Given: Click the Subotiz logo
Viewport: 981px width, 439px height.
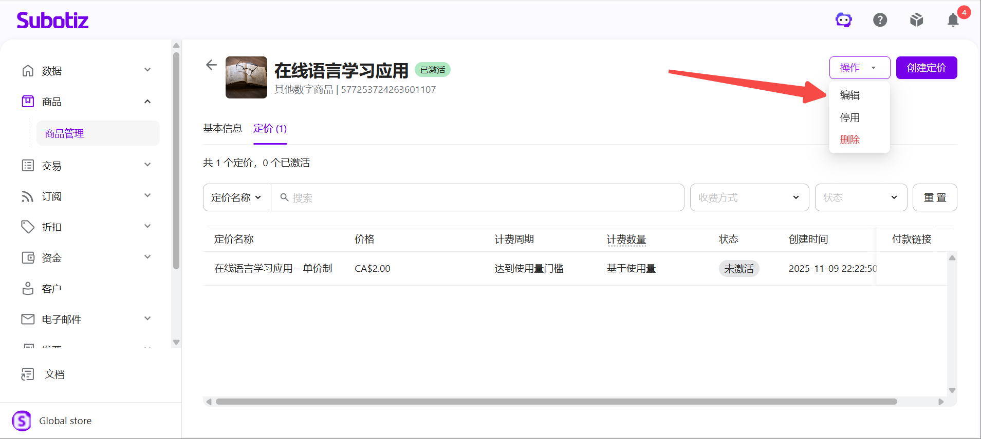Looking at the screenshot, I should click(52, 20).
